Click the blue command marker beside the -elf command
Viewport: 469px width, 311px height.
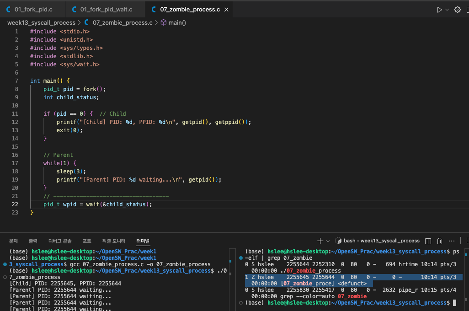[x=241, y=258]
